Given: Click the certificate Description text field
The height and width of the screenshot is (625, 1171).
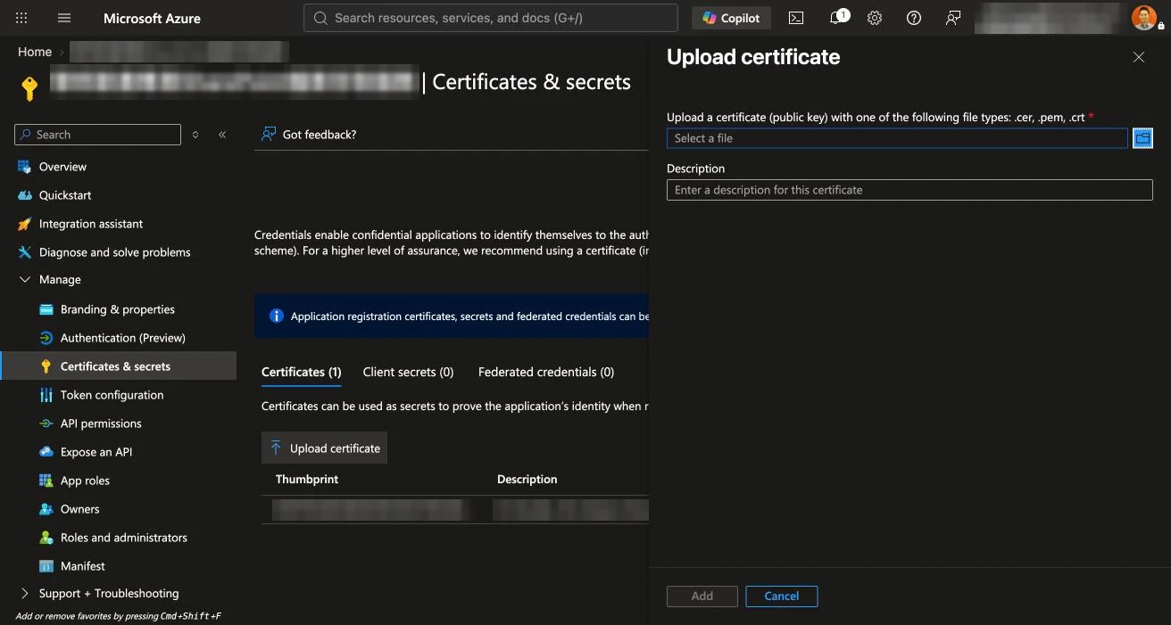Looking at the screenshot, I should [909, 190].
